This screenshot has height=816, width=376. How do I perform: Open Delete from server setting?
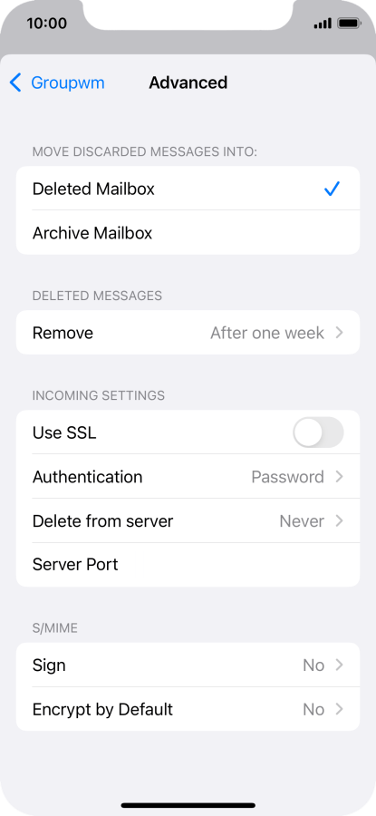[188, 521]
